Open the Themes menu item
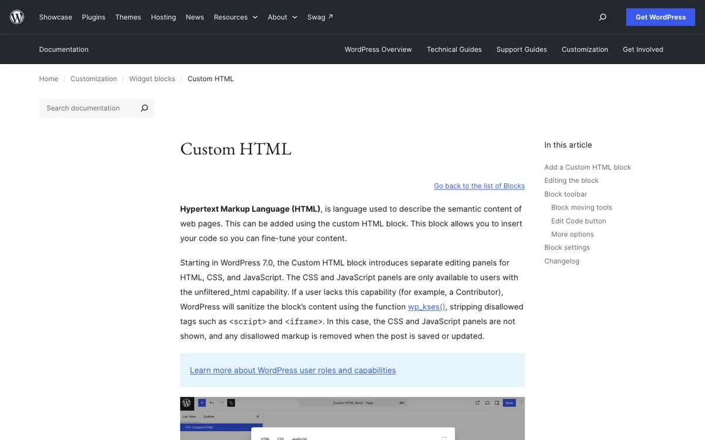 pyautogui.click(x=128, y=17)
